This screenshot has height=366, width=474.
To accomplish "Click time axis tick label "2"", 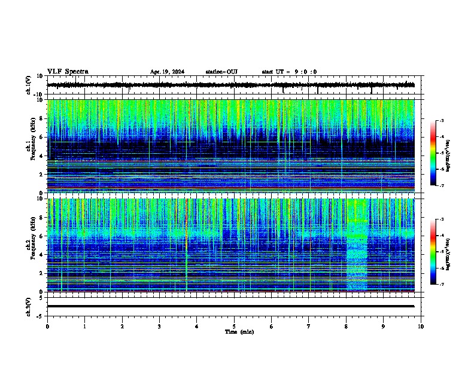I will (122, 327).
